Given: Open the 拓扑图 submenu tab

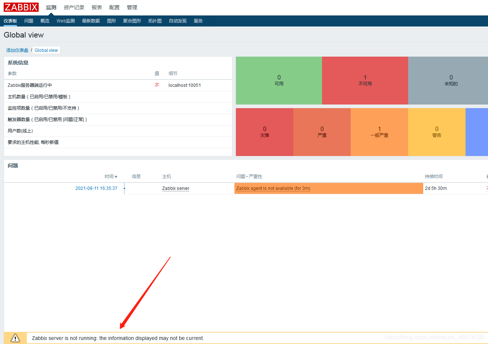Looking at the screenshot, I should tap(155, 21).
